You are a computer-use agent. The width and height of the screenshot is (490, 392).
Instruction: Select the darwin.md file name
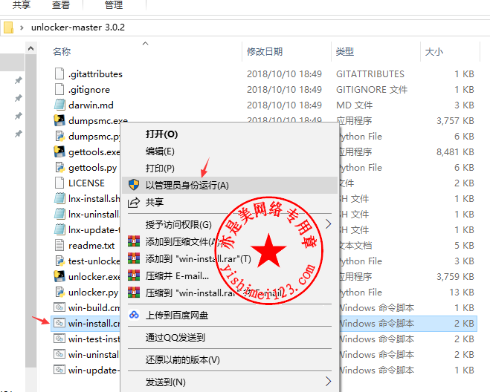click(91, 105)
